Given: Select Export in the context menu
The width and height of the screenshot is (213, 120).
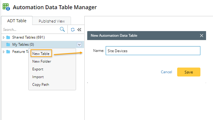Looking at the screenshot, I should (x=38, y=69).
